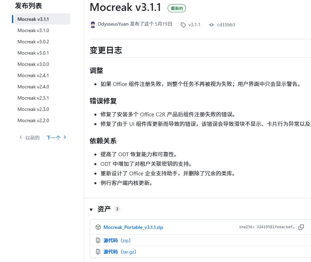Click file icon beside 源代码 (zip)

98,241
